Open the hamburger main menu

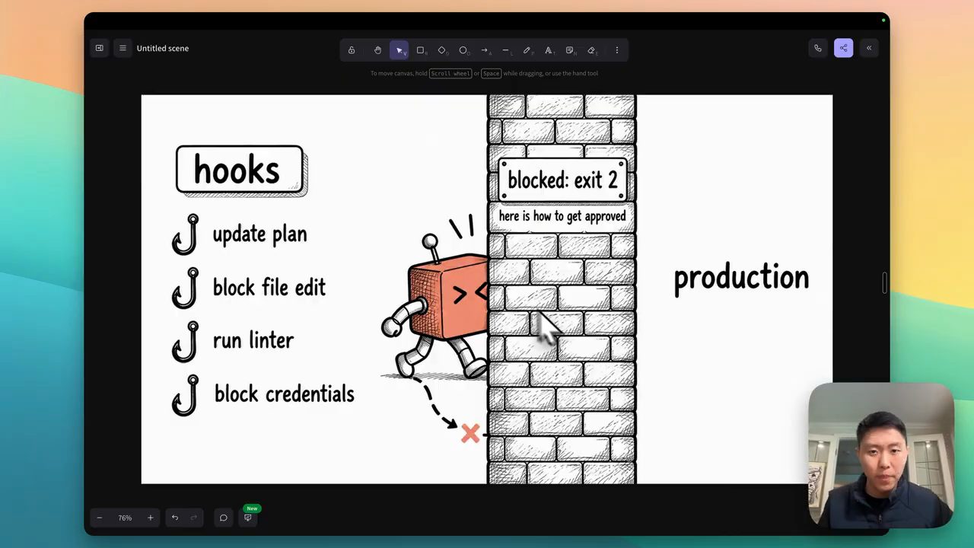pos(123,48)
